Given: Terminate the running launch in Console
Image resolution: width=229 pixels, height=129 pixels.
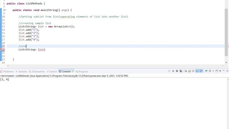Looking at the screenshot, I should [x=173, y=71].
